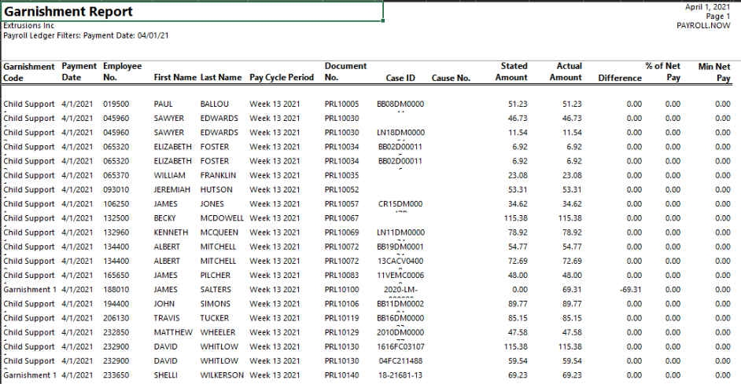This screenshot has height=384, width=741.
Task: Click case ID BB08DM0000
Action: pos(400,104)
